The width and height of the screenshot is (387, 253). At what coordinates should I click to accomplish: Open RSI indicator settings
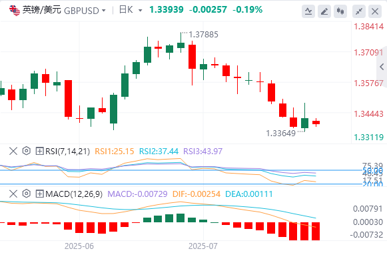pos(26,151)
